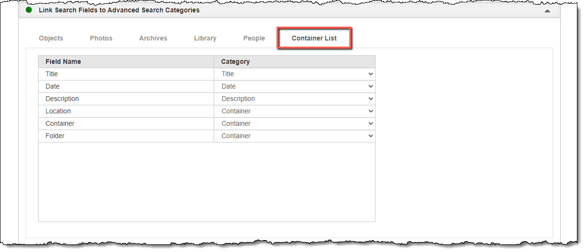This screenshot has width=585, height=252.
Task: Select the Container List tab
Action: click(314, 38)
